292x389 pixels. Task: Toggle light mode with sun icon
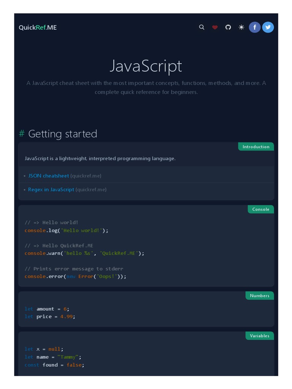coord(241,27)
